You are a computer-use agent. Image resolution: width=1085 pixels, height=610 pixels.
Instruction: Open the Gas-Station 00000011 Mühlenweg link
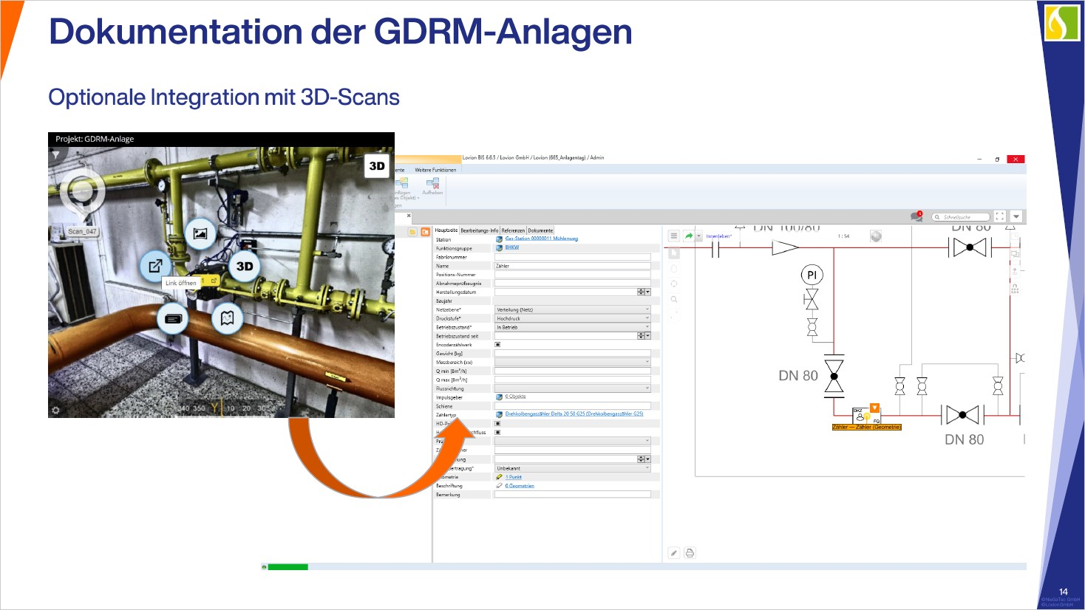click(x=541, y=239)
